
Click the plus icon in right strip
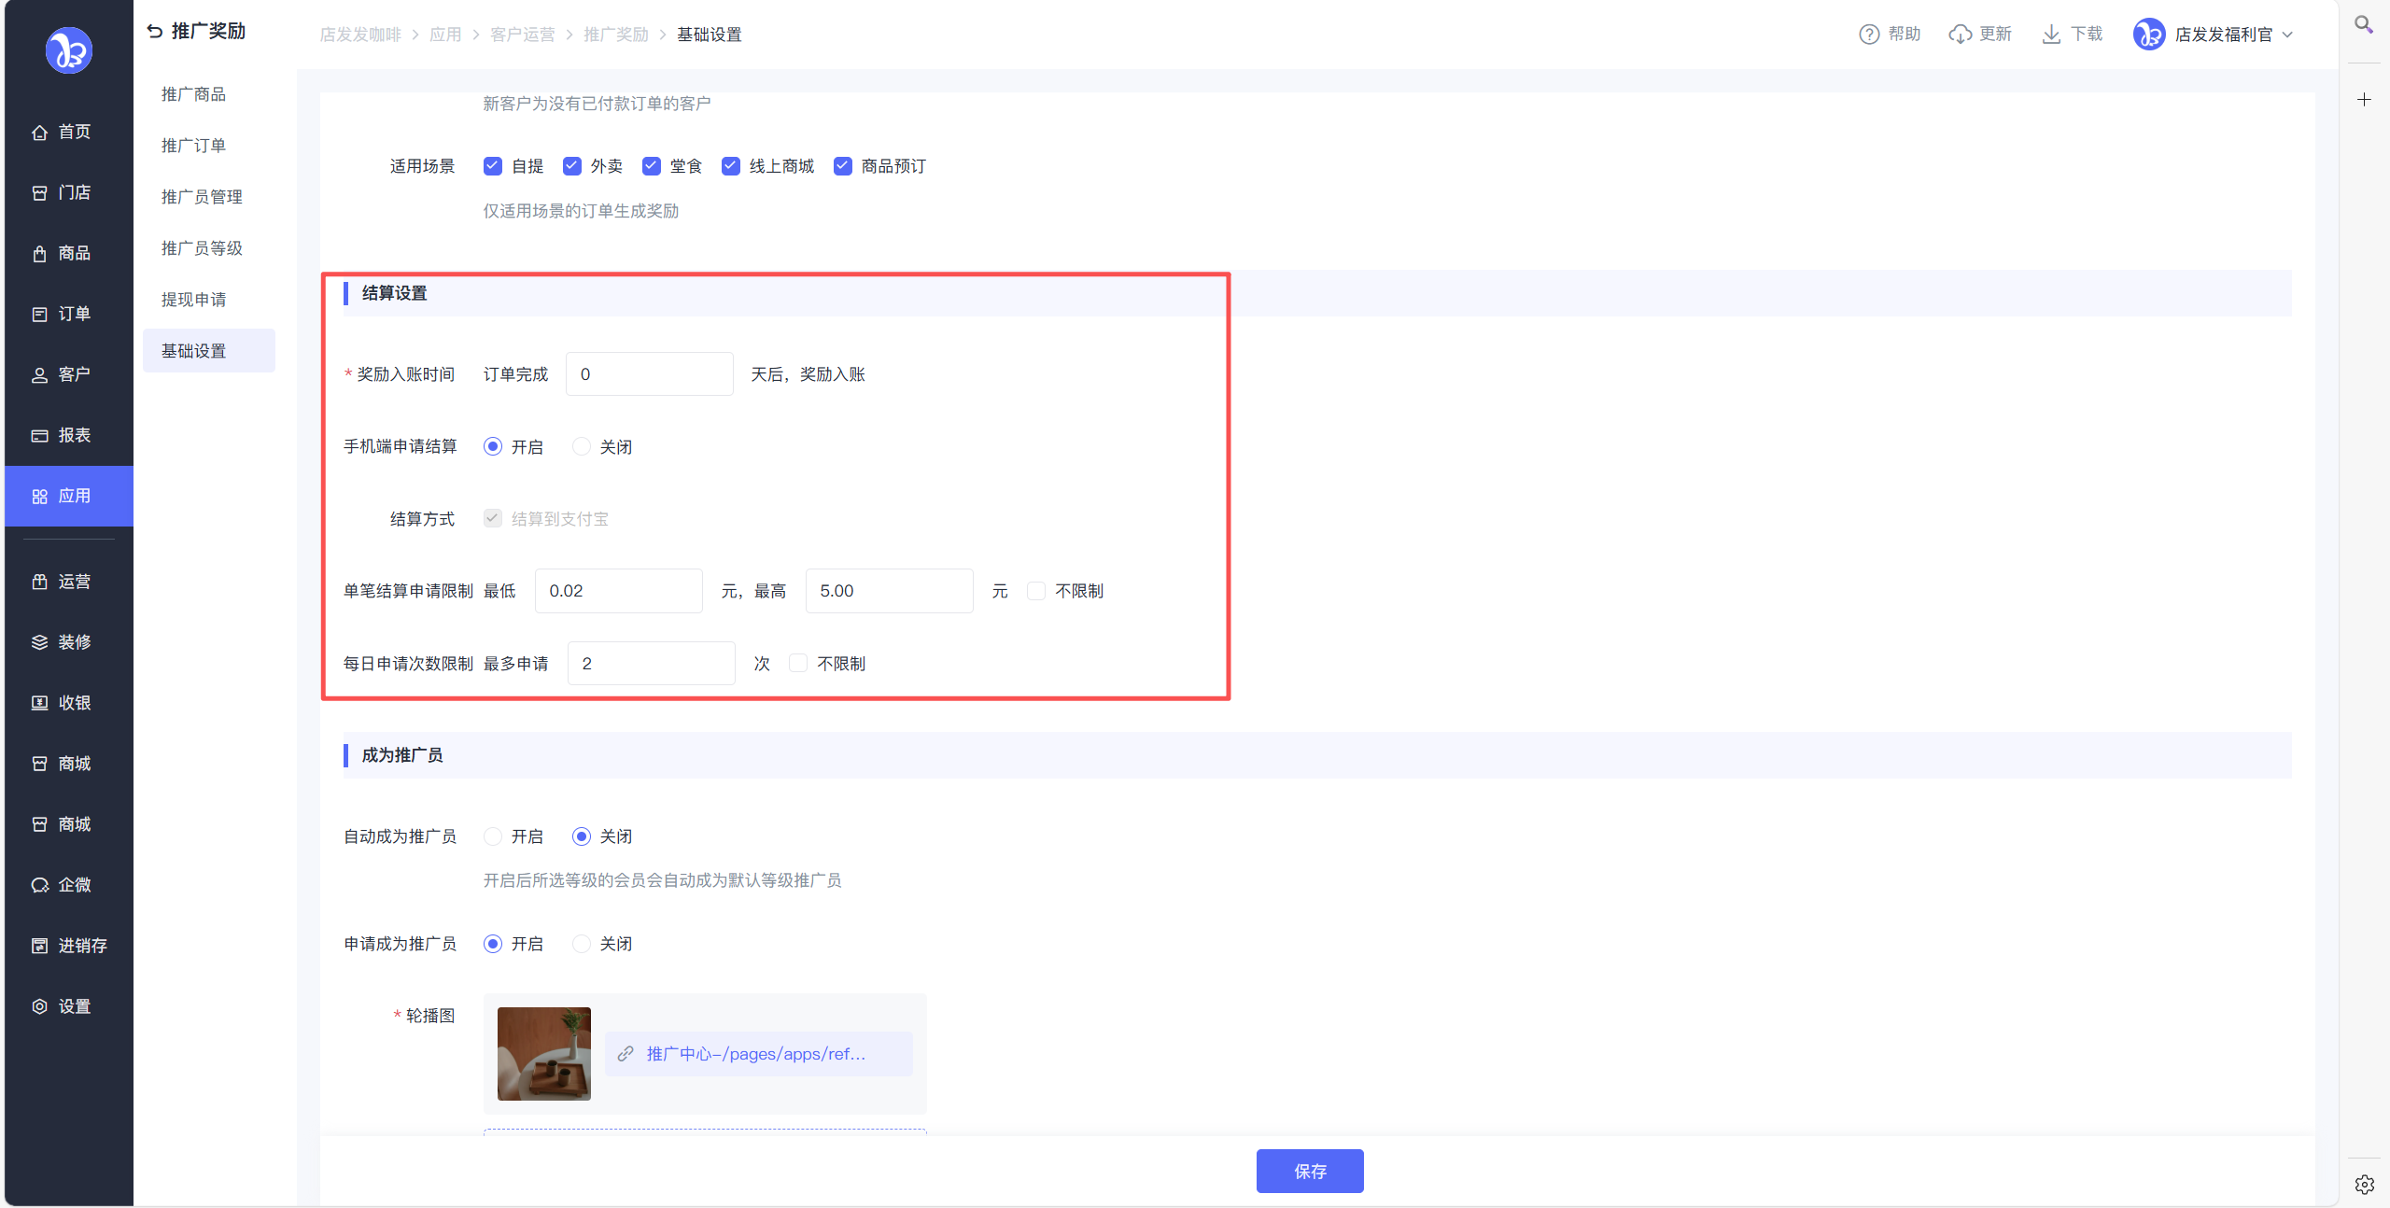coord(2364,100)
